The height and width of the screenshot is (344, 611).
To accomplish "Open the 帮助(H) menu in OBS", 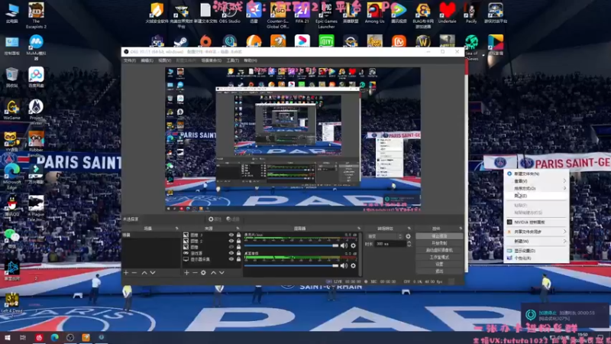I will [x=251, y=60].
